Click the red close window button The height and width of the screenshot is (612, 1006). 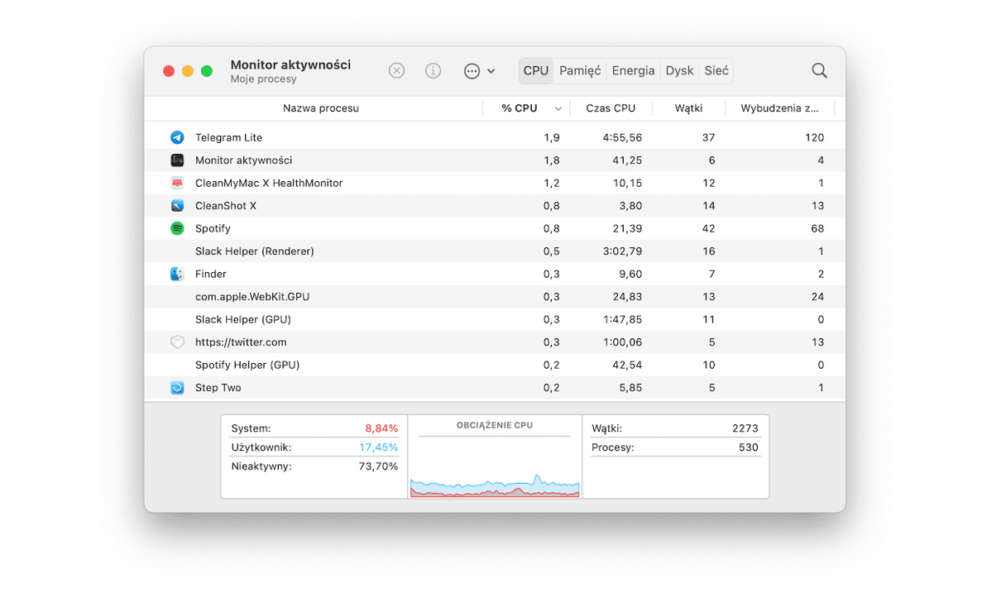click(169, 71)
